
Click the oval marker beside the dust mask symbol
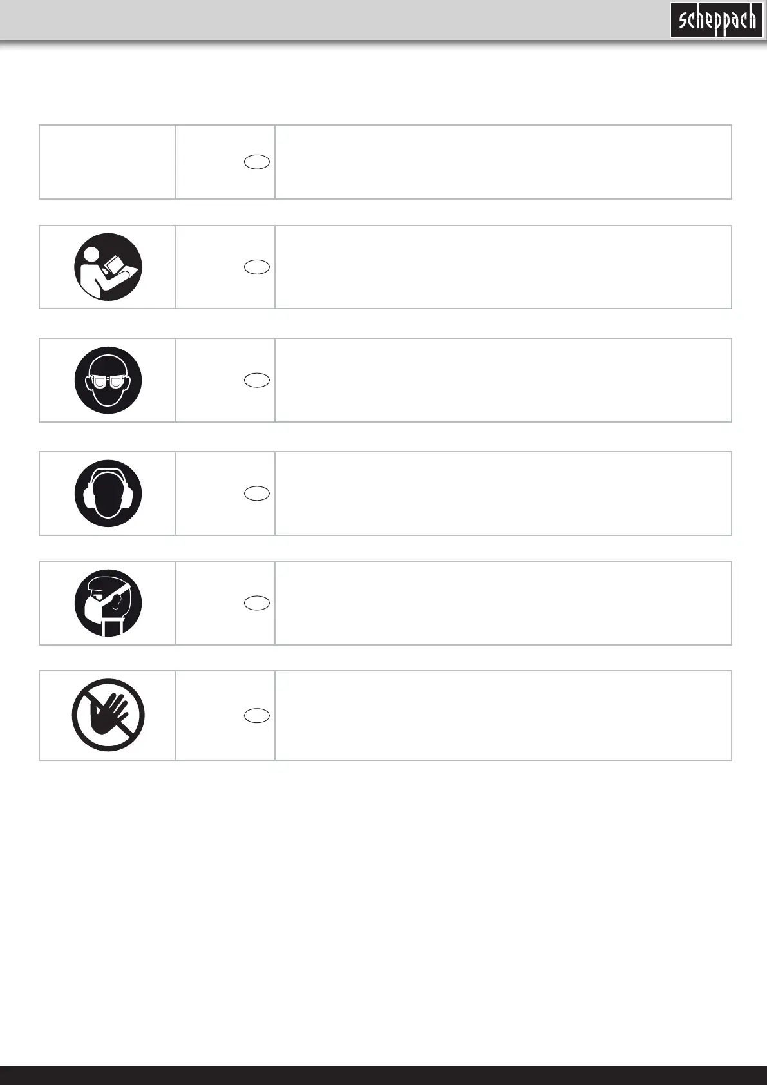coord(257,603)
